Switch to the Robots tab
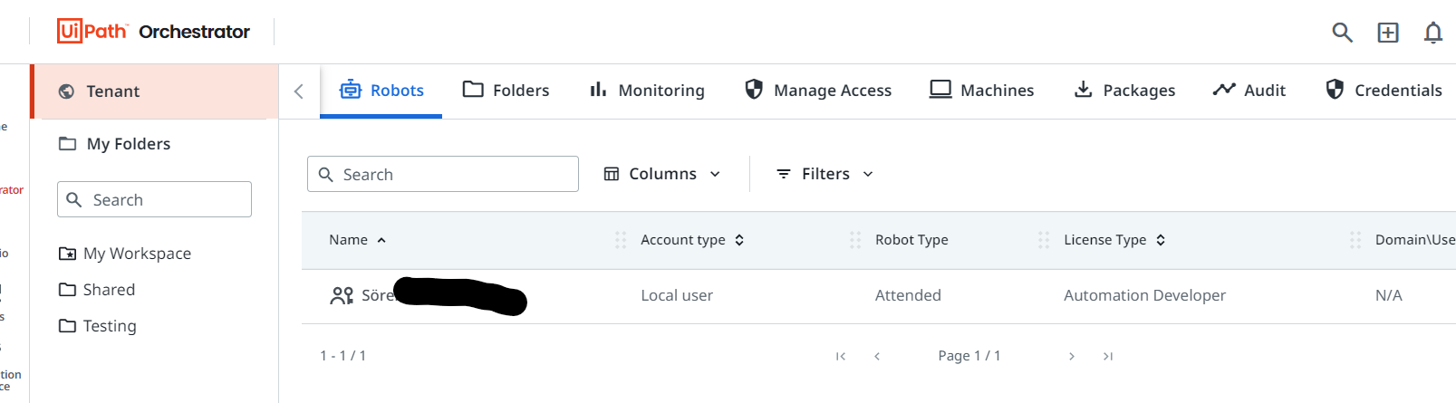This screenshot has height=403, width=1456. pos(381,91)
